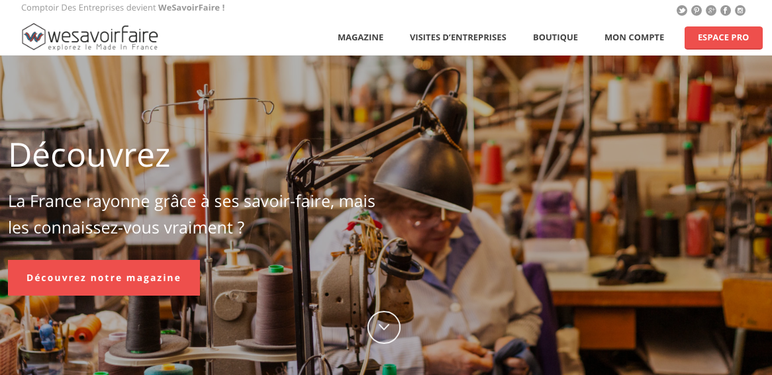The image size is (772, 375).
Task: Click the WeSavoirFaire bold announcement text
Action: click(x=191, y=8)
